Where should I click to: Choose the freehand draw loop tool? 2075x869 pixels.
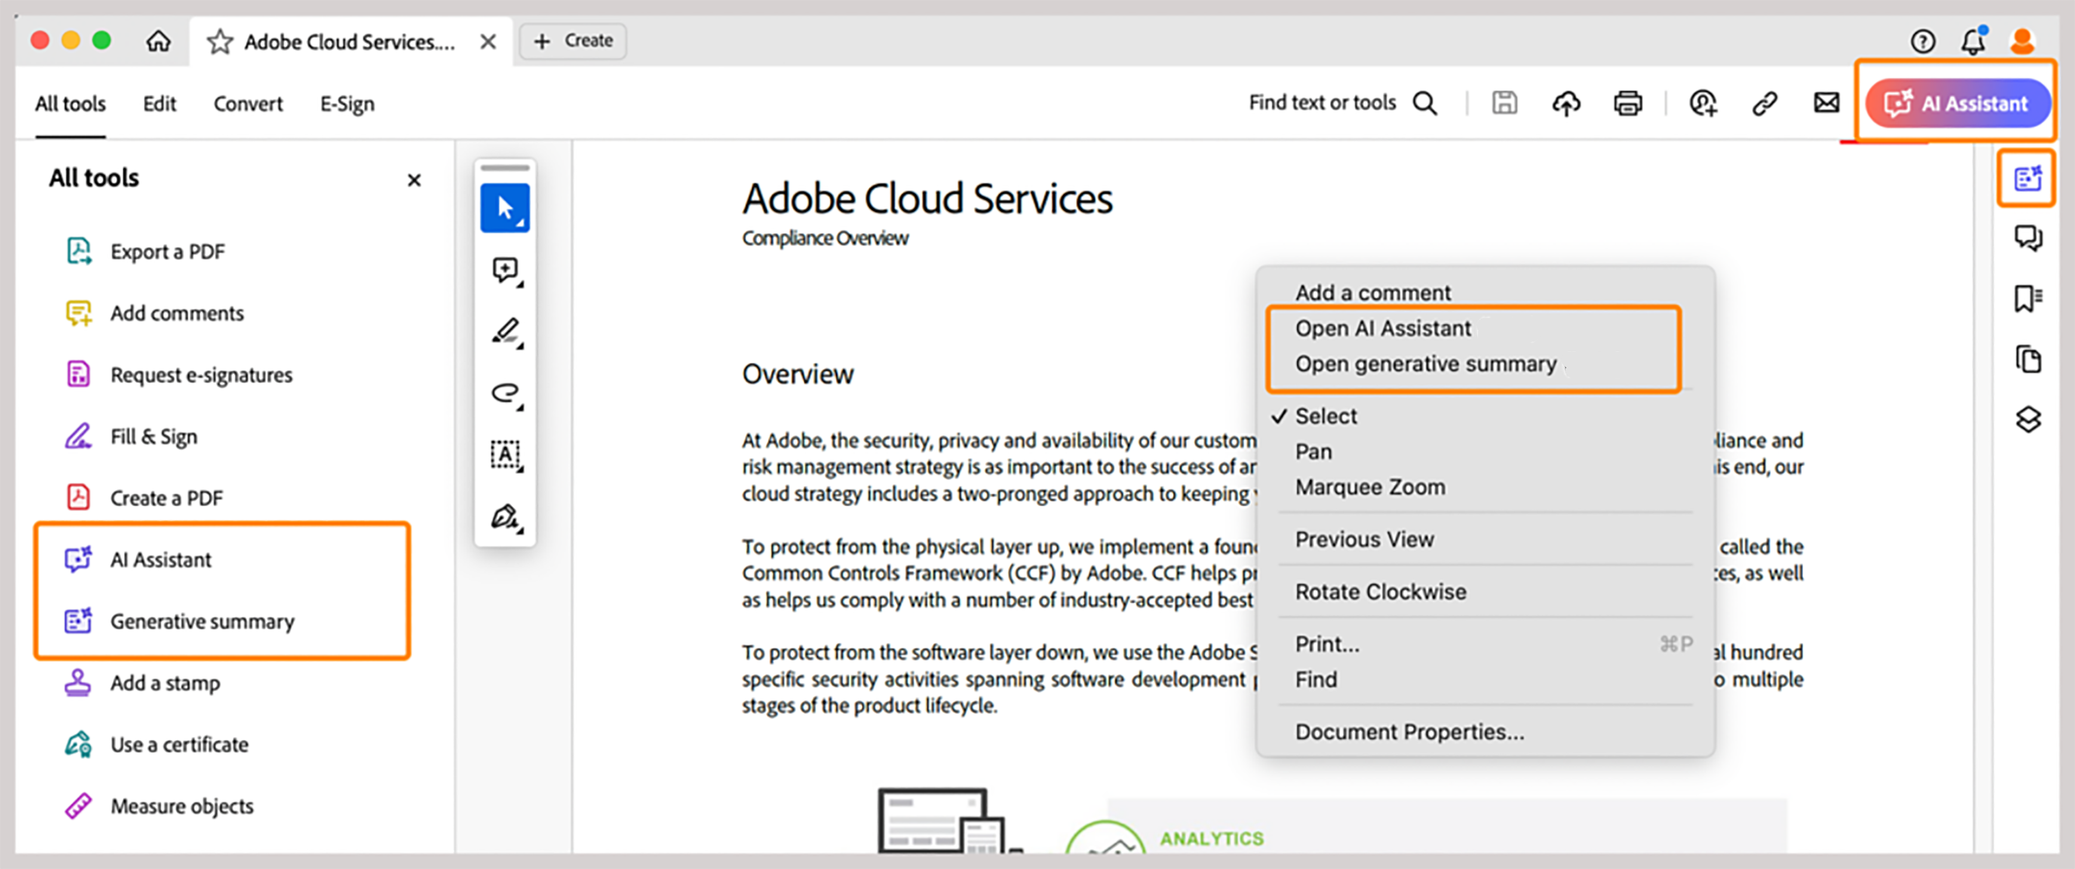(504, 392)
